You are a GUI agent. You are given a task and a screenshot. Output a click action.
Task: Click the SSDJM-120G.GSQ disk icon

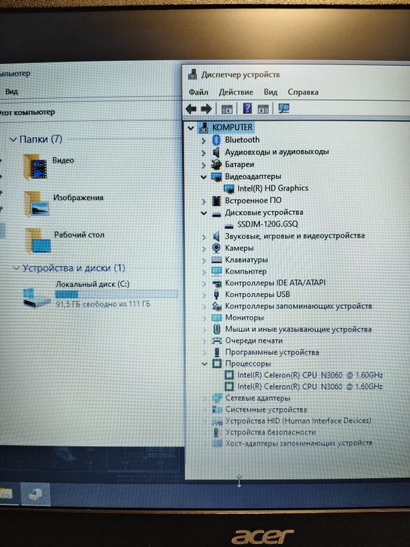[x=229, y=225]
